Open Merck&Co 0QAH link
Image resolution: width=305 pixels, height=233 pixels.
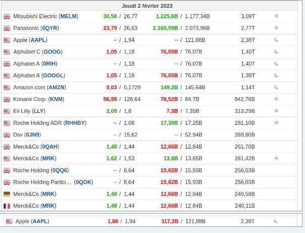(49, 147)
